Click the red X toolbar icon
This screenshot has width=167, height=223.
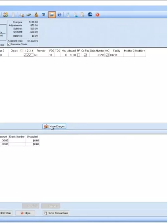click(97, 15)
